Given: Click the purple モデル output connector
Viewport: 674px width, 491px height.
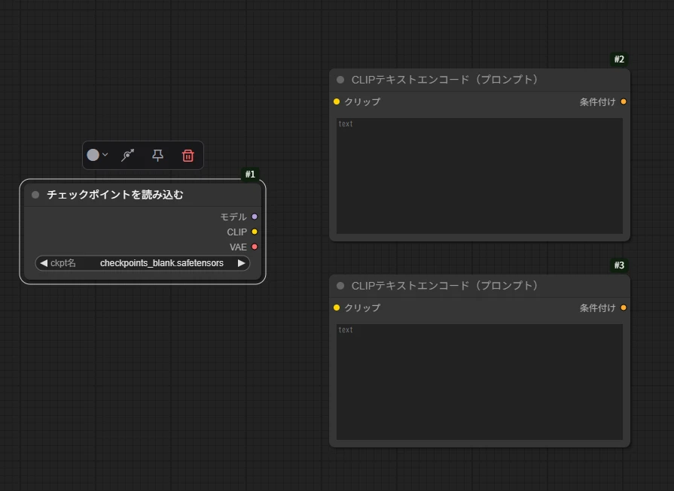Looking at the screenshot, I should (x=255, y=217).
